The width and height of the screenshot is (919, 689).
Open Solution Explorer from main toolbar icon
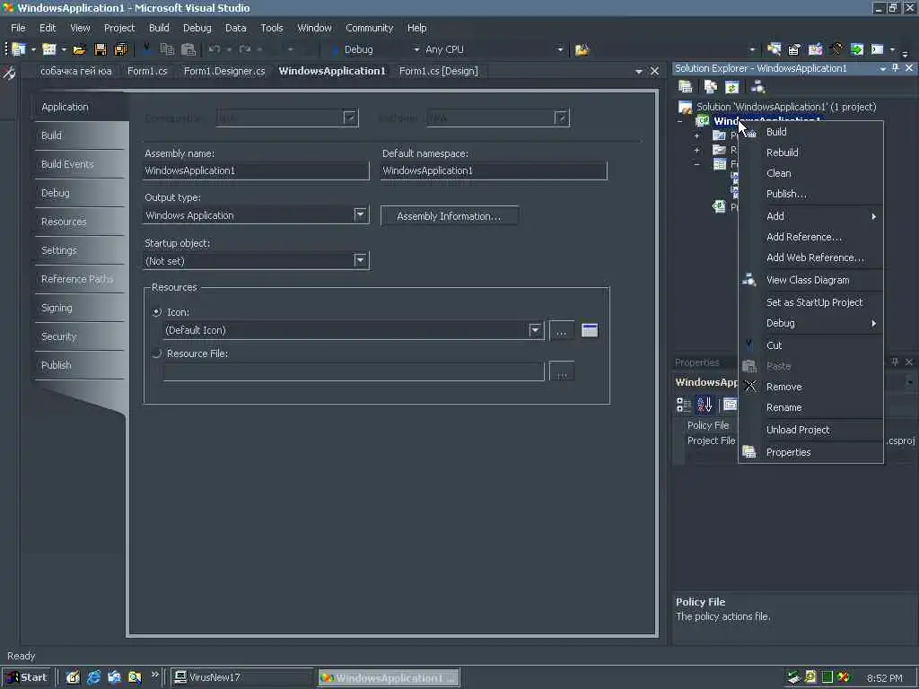tap(775, 50)
